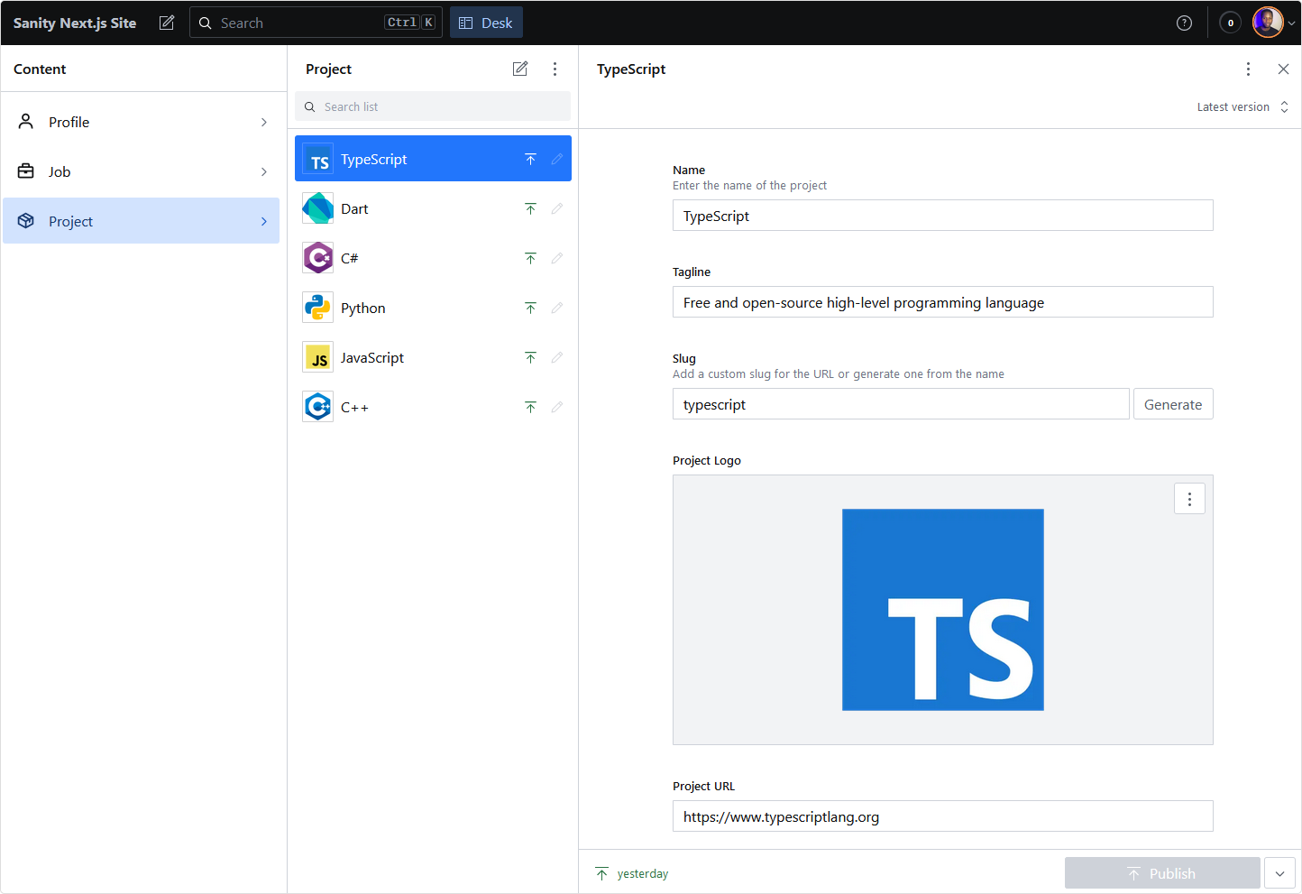Click edited pencil icon on Dart row
This screenshot has width=1302, height=894.
point(556,208)
